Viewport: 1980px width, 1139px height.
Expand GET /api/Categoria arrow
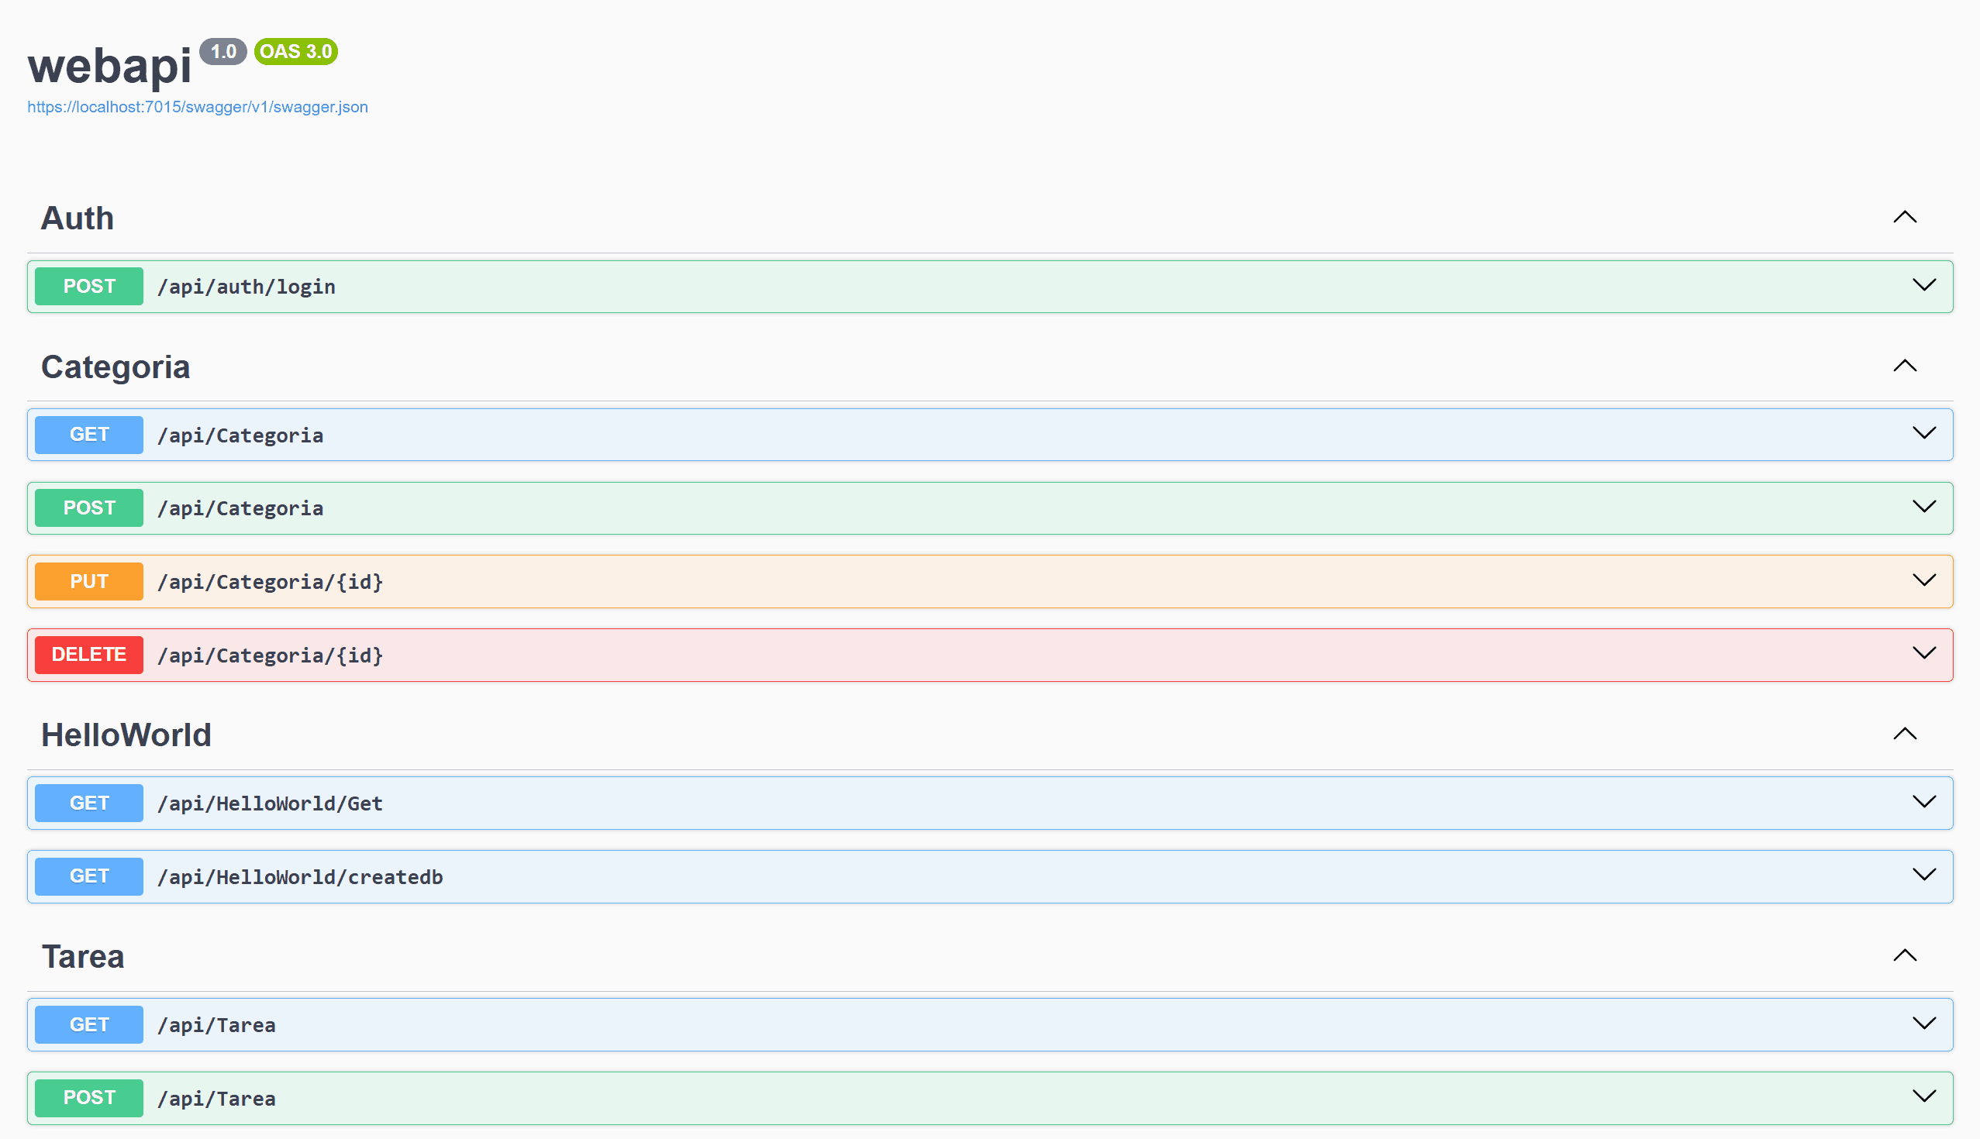[x=1923, y=432]
